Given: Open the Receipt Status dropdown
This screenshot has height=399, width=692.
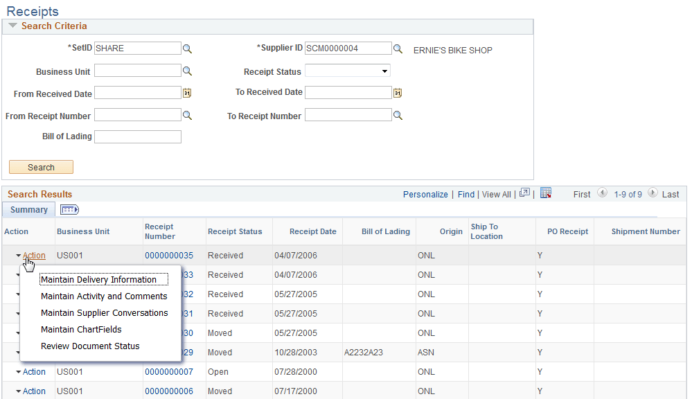Looking at the screenshot, I should [x=385, y=70].
